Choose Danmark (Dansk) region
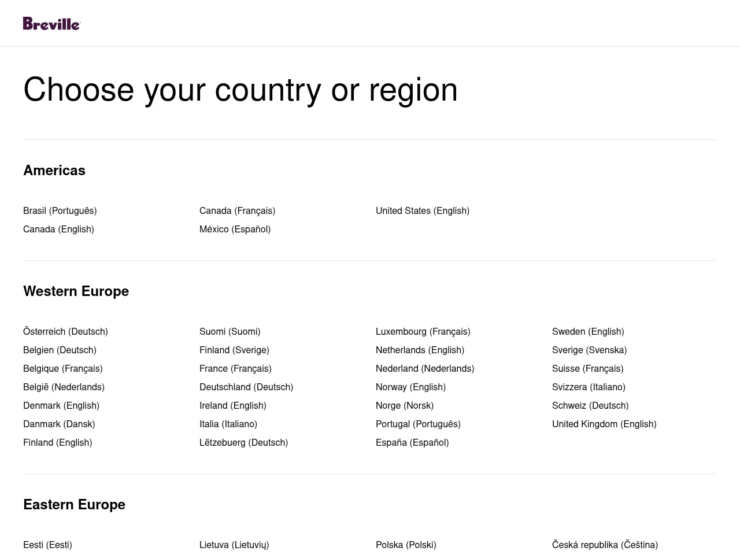740x555 pixels. pos(59,424)
